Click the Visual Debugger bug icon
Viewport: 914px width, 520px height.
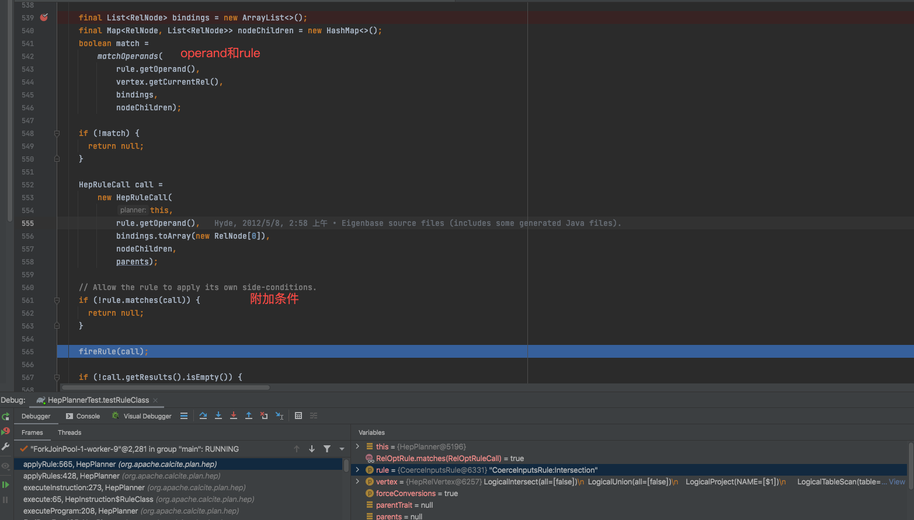pyautogui.click(x=116, y=416)
